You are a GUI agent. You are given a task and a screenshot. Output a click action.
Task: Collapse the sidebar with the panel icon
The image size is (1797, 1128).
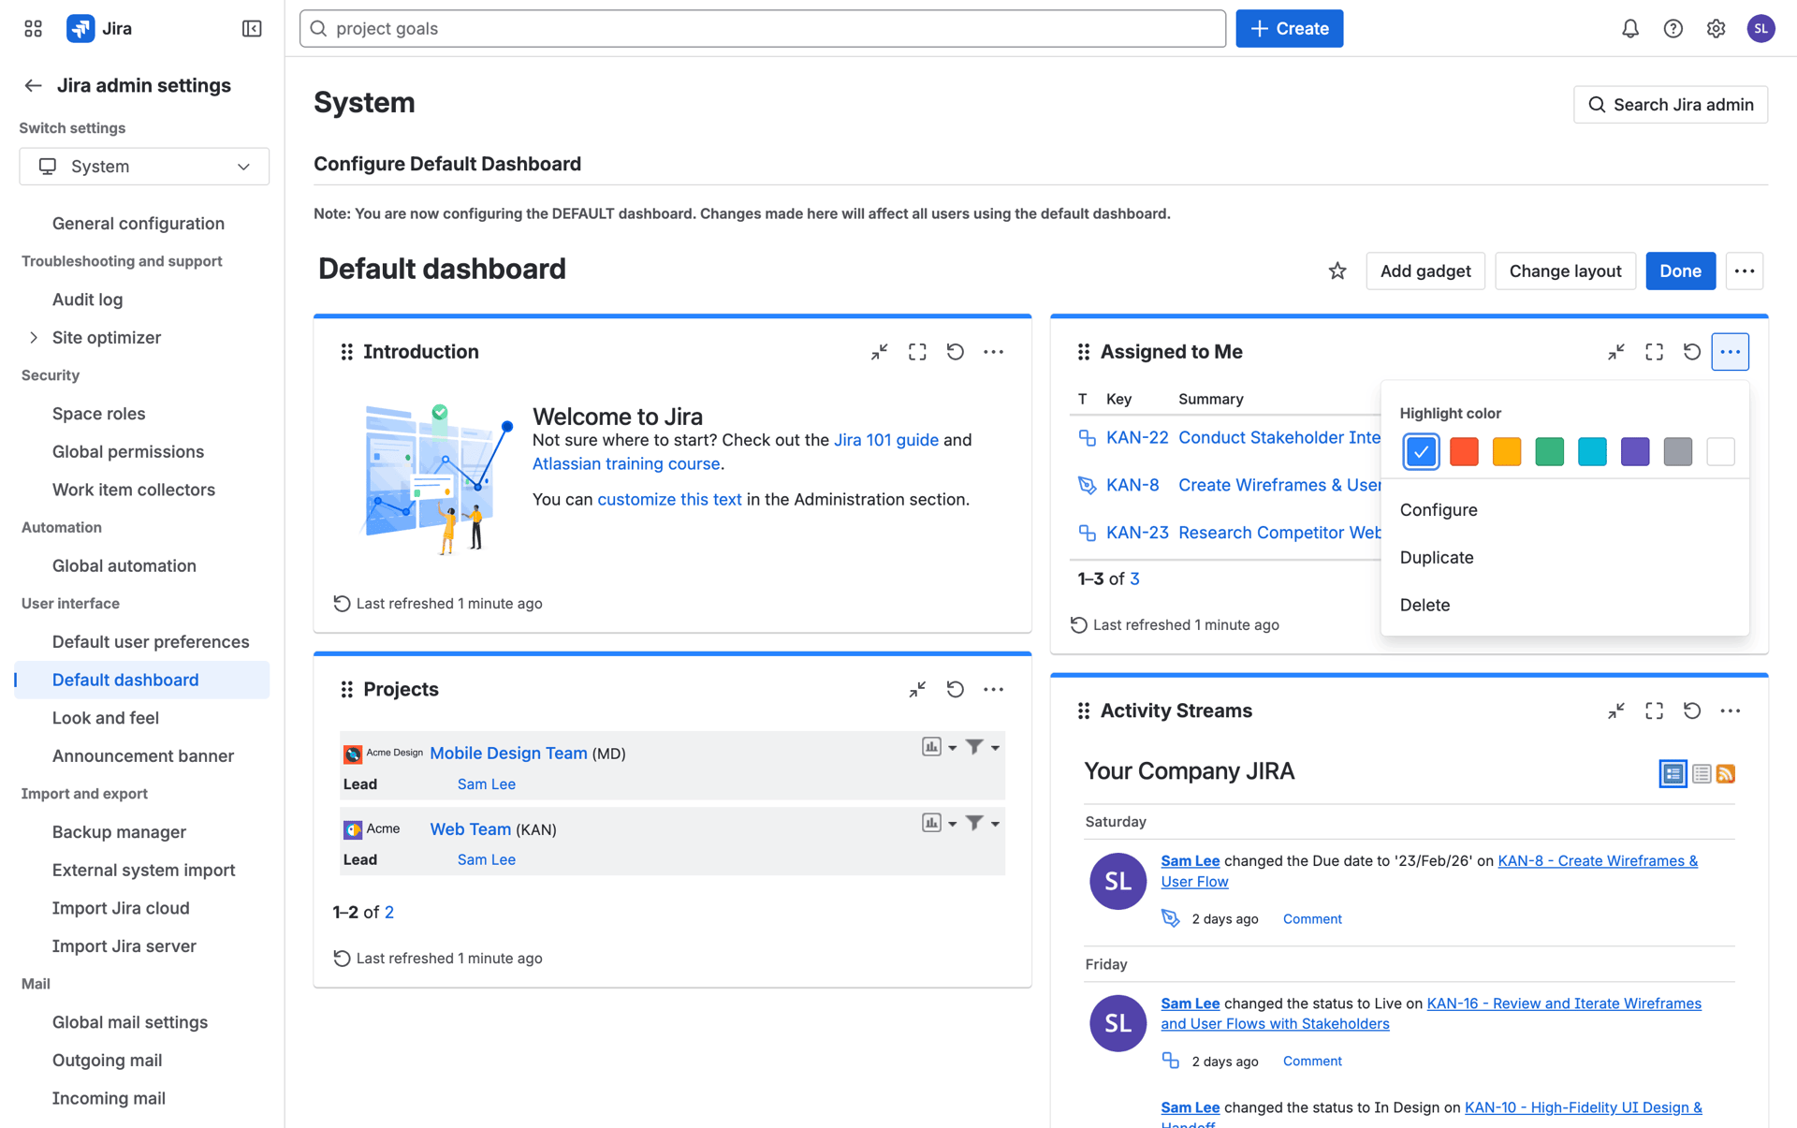pyautogui.click(x=252, y=29)
